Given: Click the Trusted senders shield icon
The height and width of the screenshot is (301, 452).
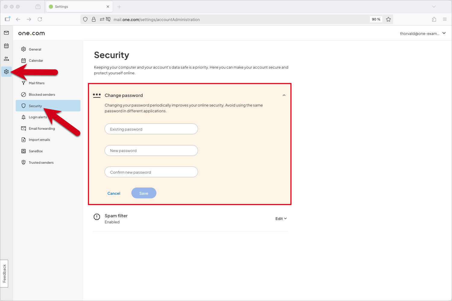Looking at the screenshot, I should pyautogui.click(x=24, y=162).
